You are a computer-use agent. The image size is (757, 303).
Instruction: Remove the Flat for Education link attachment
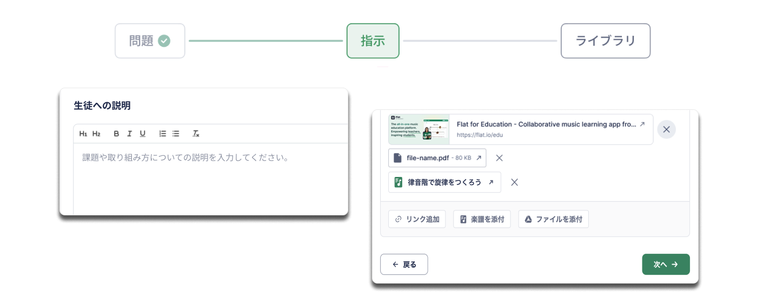pos(667,129)
